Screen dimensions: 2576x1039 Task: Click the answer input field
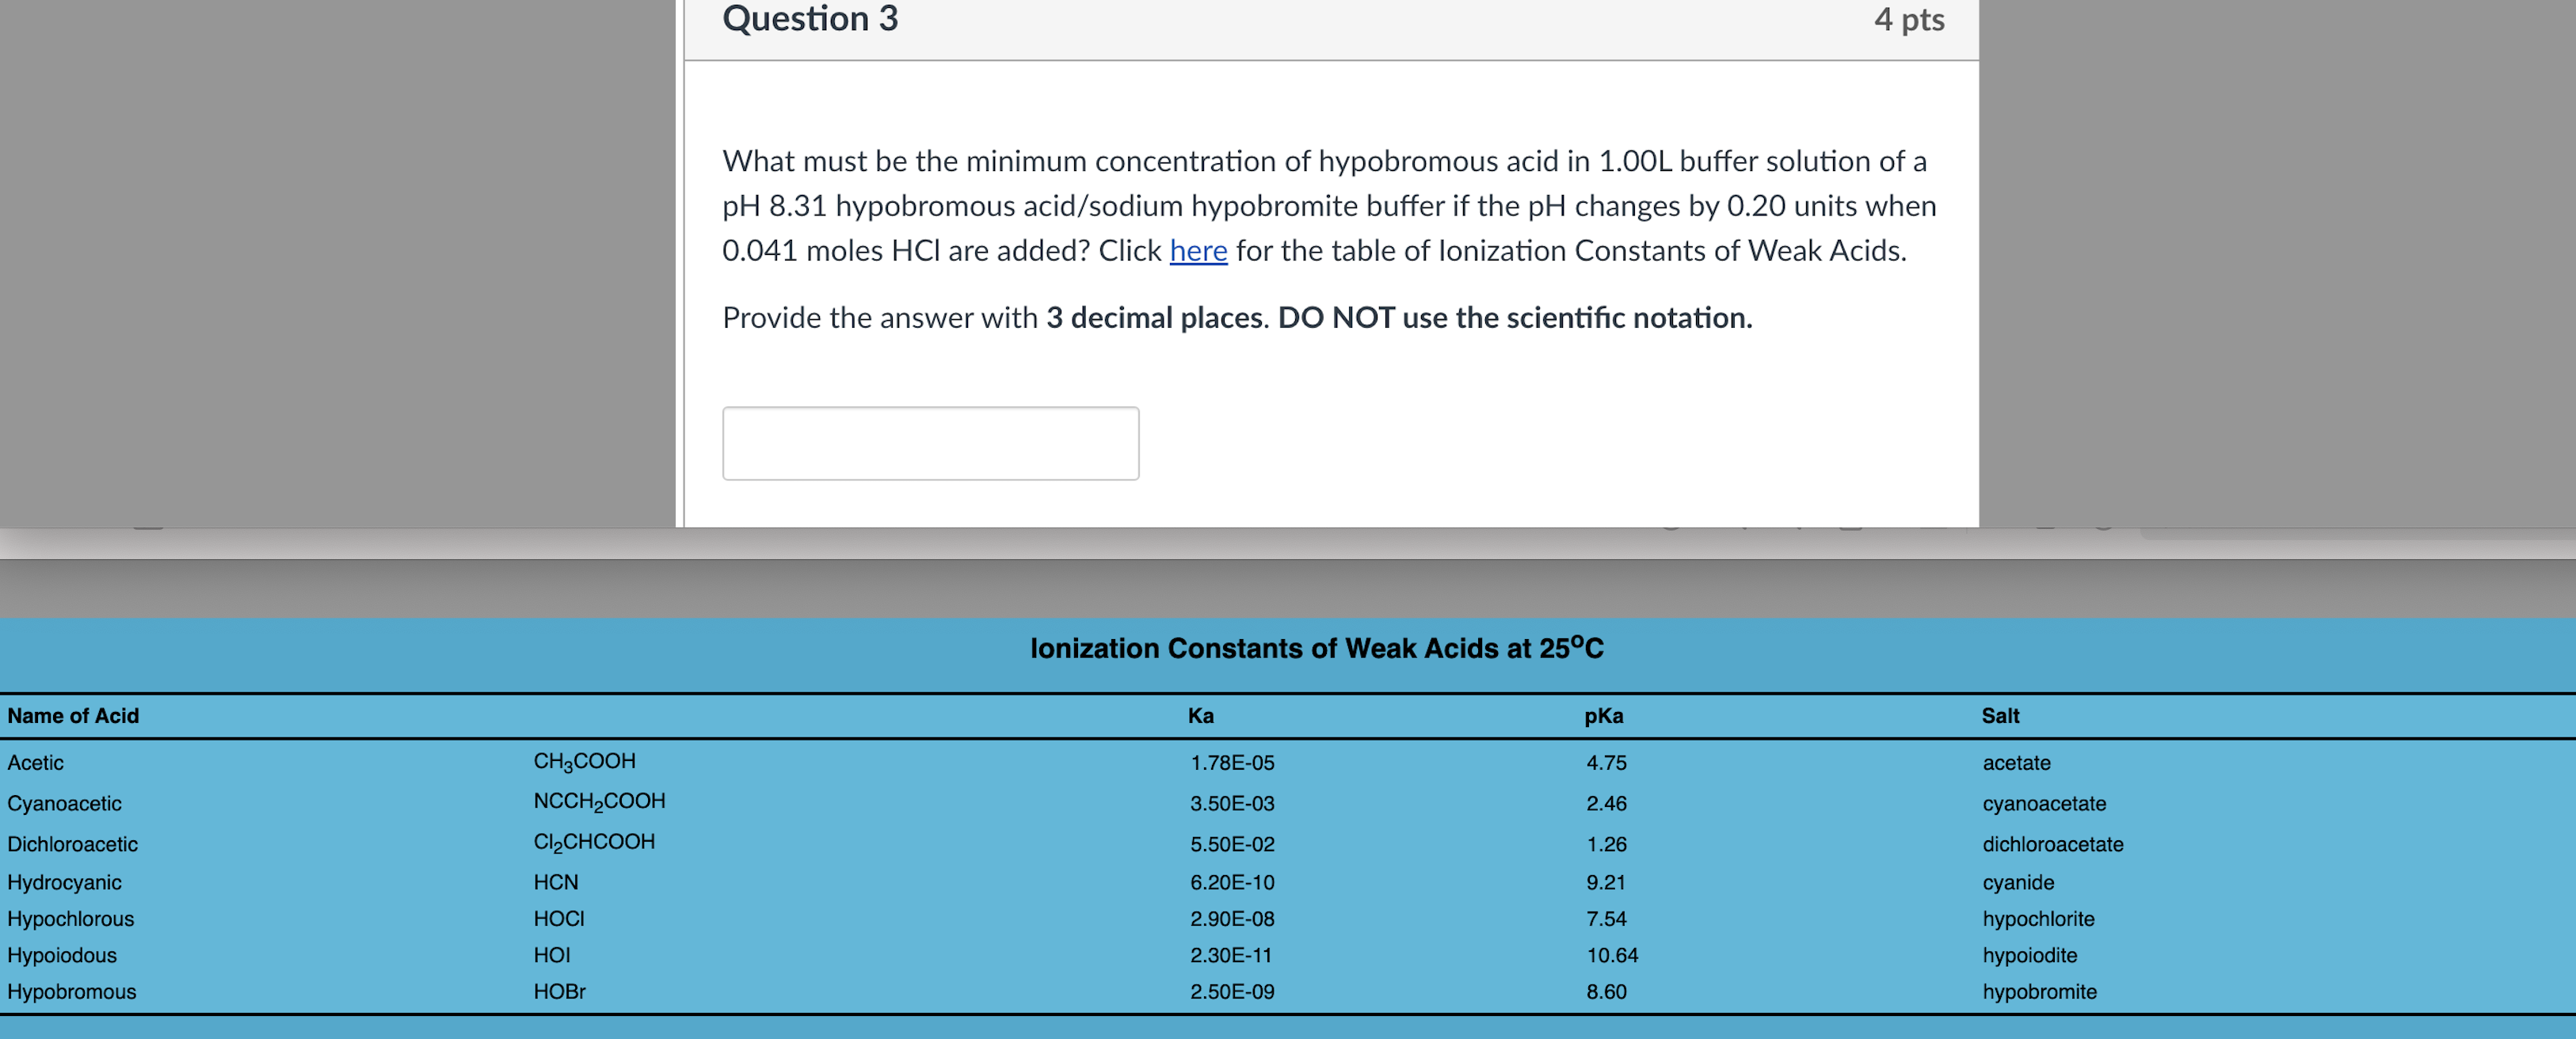point(930,443)
